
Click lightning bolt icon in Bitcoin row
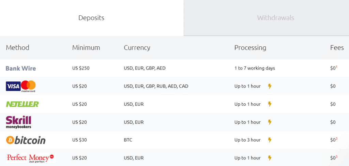(x=270, y=140)
